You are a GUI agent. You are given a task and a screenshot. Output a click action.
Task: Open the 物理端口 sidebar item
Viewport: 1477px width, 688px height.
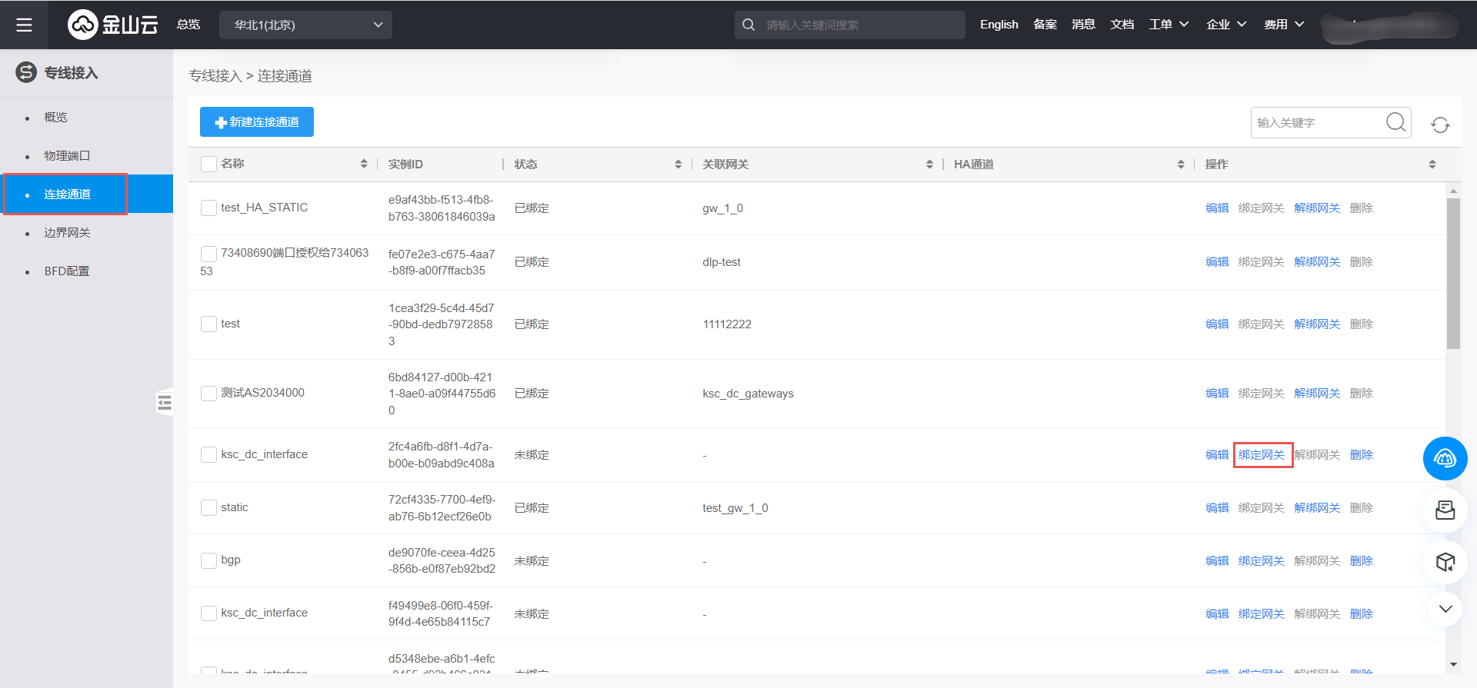(67, 156)
